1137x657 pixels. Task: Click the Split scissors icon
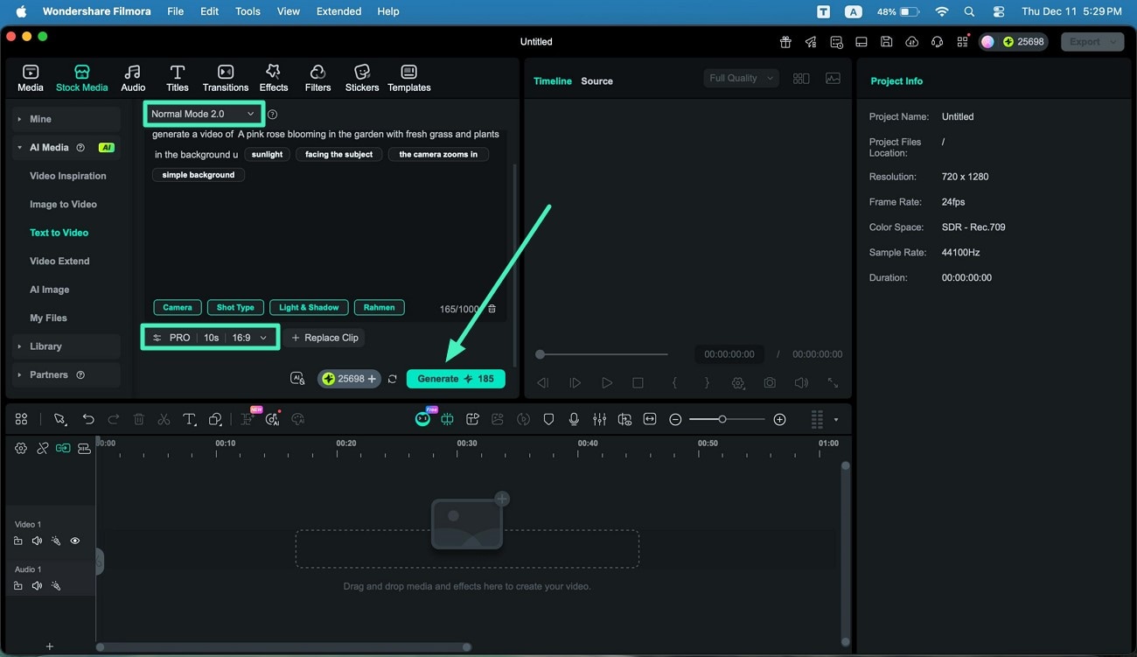pyautogui.click(x=164, y=420)
